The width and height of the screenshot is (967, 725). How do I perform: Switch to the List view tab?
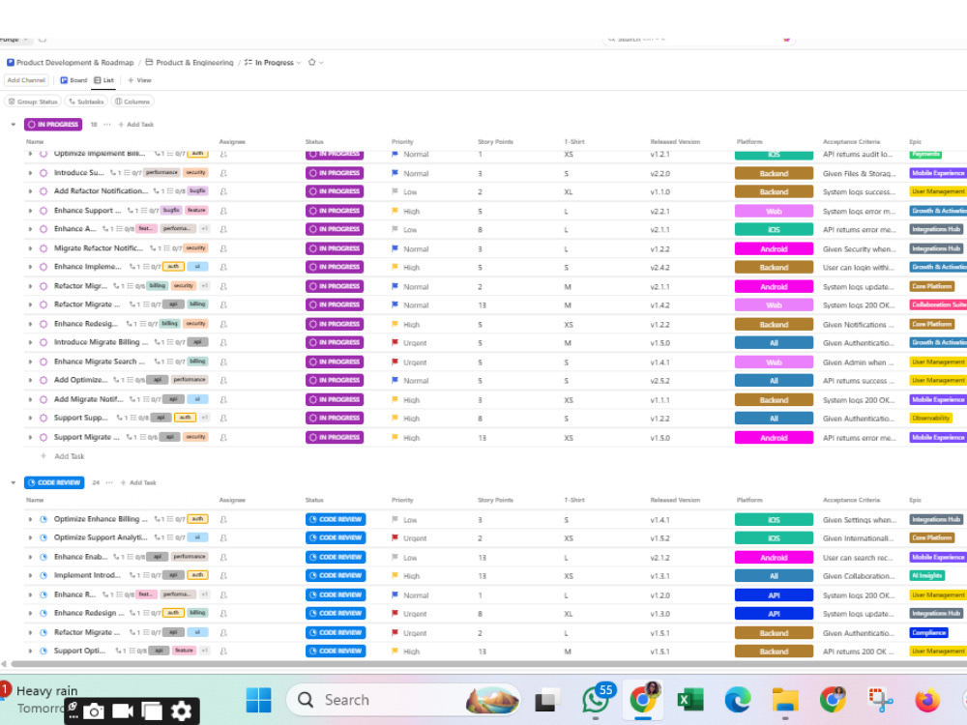point(104,80)
